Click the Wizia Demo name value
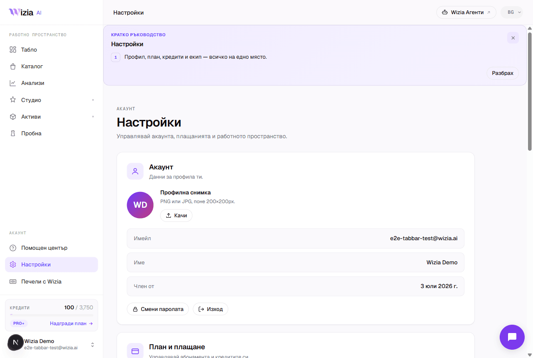The image size is (533, 358). pyautogui.click(x=442, y=263)
